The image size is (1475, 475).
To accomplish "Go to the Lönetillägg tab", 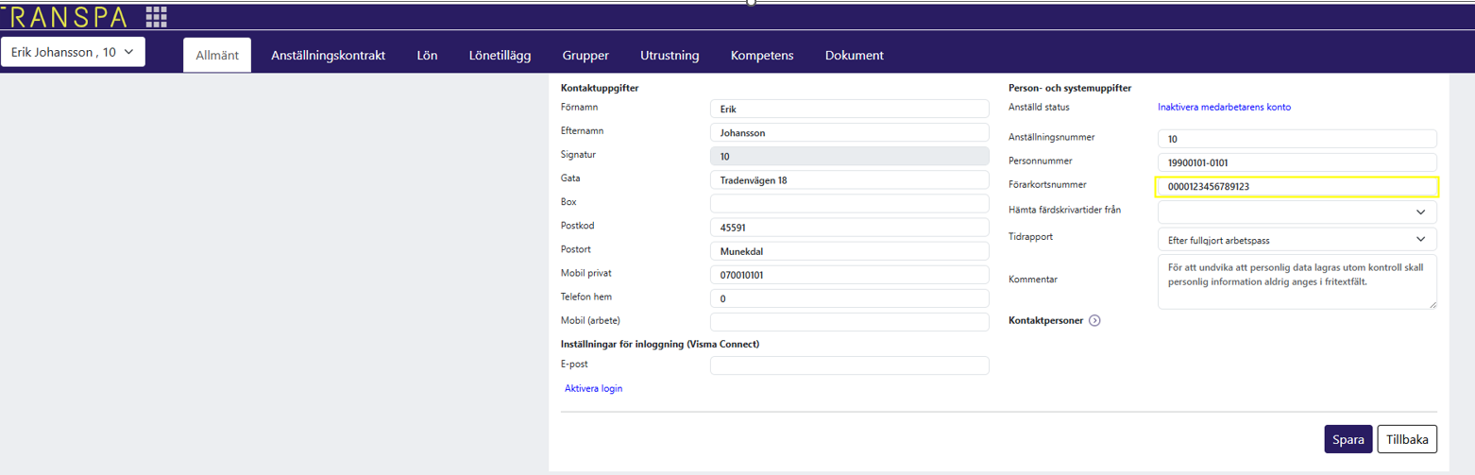I will (500, 56).
